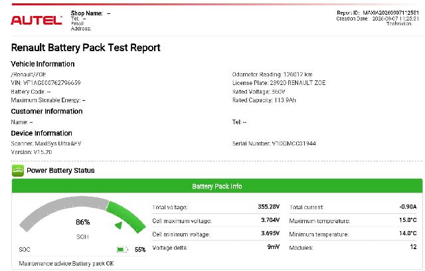Select the 86% SOH value
This screenshot has width=425, height=271.
[x=82, y=223]
